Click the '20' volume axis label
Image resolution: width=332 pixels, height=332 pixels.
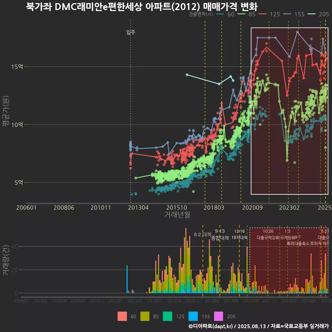(x=15, y=270)
